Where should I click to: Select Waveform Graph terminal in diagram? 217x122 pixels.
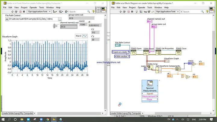[x=167, y=61]
